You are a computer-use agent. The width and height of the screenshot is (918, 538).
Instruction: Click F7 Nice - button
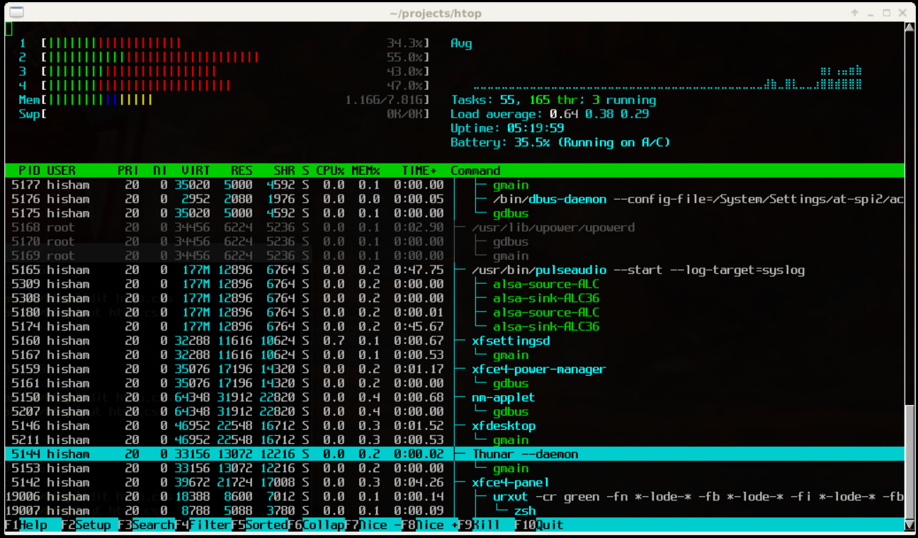[373, 525]
